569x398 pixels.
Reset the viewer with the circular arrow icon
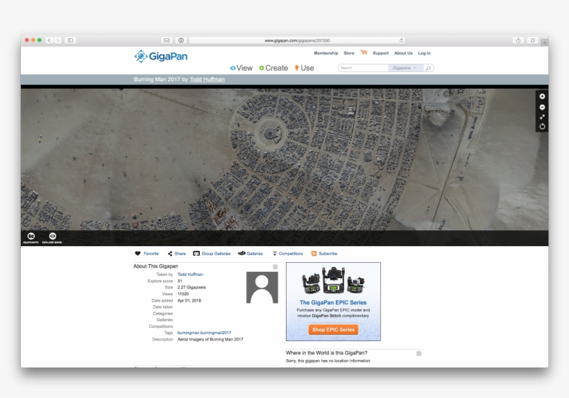pyautogui.click(x=542, y=126)
